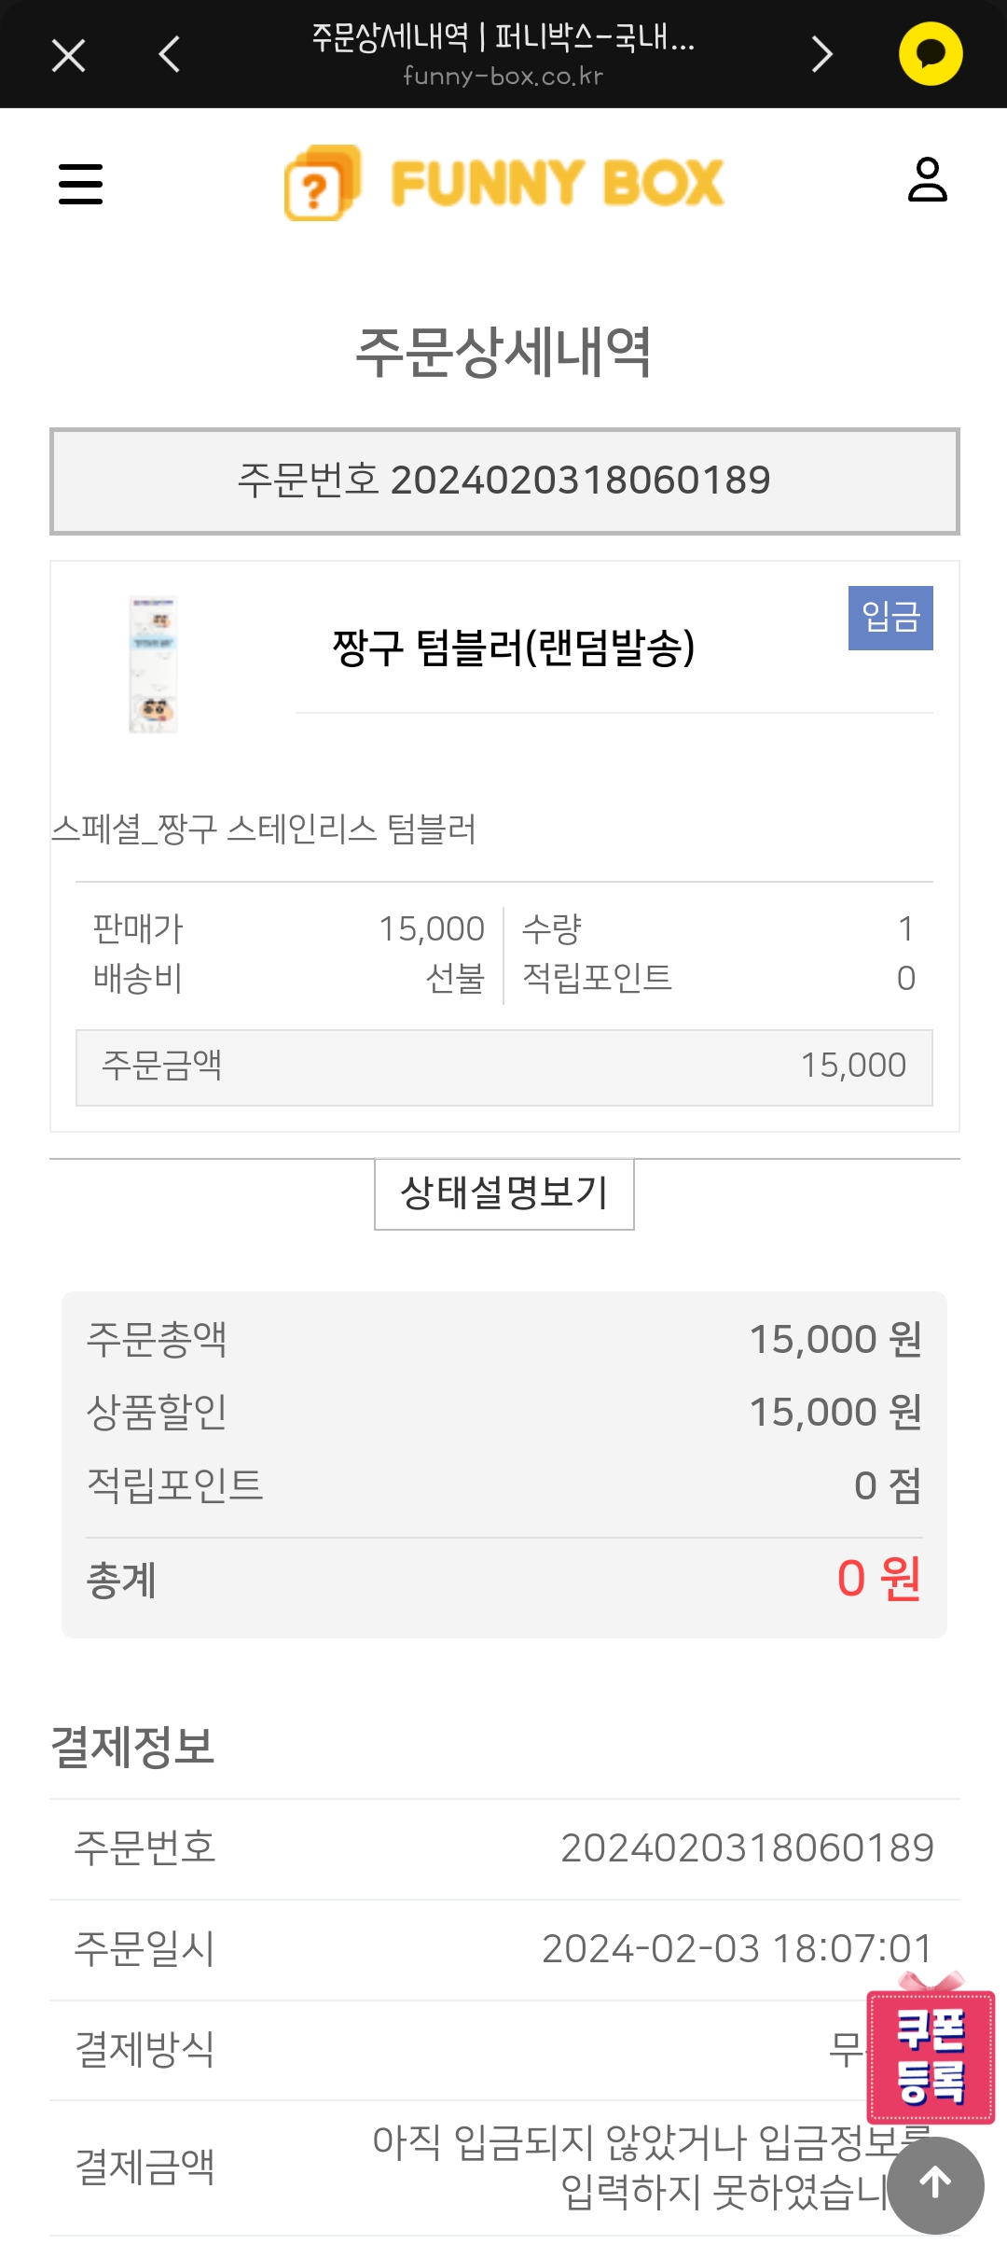Open the hamburger menu

(81, 184)
